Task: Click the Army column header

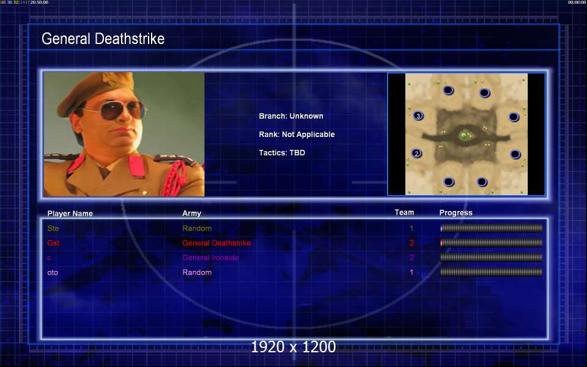Action: tap(191, 213)
